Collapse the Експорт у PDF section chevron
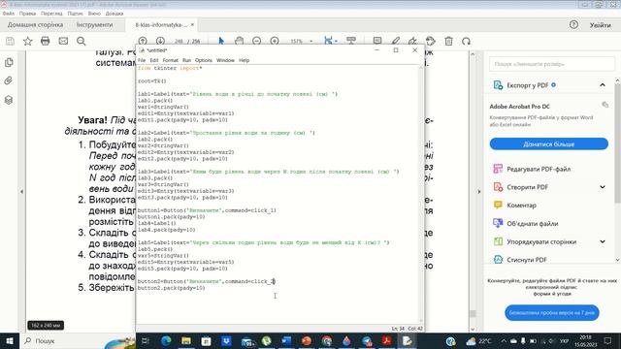 603,85
